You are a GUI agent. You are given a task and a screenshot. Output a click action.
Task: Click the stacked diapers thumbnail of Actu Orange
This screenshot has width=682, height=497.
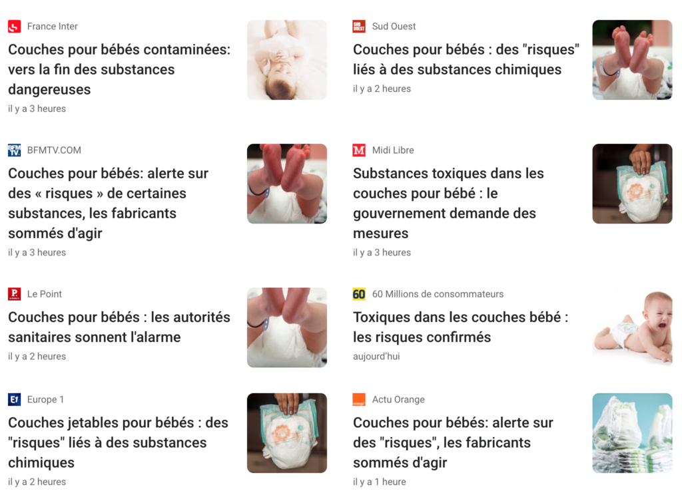click(633, 433)
